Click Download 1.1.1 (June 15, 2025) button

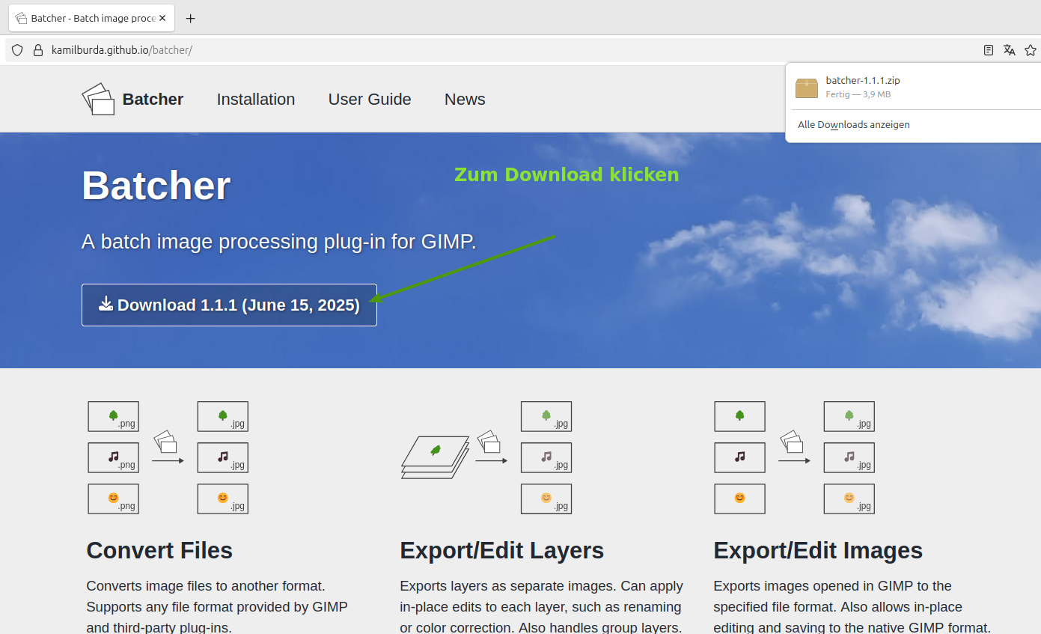(x=229, y=305)
